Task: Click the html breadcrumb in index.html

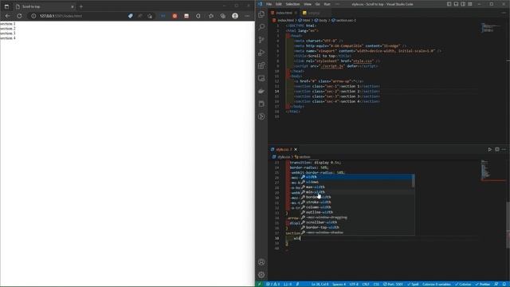Action: click(304, 20)
